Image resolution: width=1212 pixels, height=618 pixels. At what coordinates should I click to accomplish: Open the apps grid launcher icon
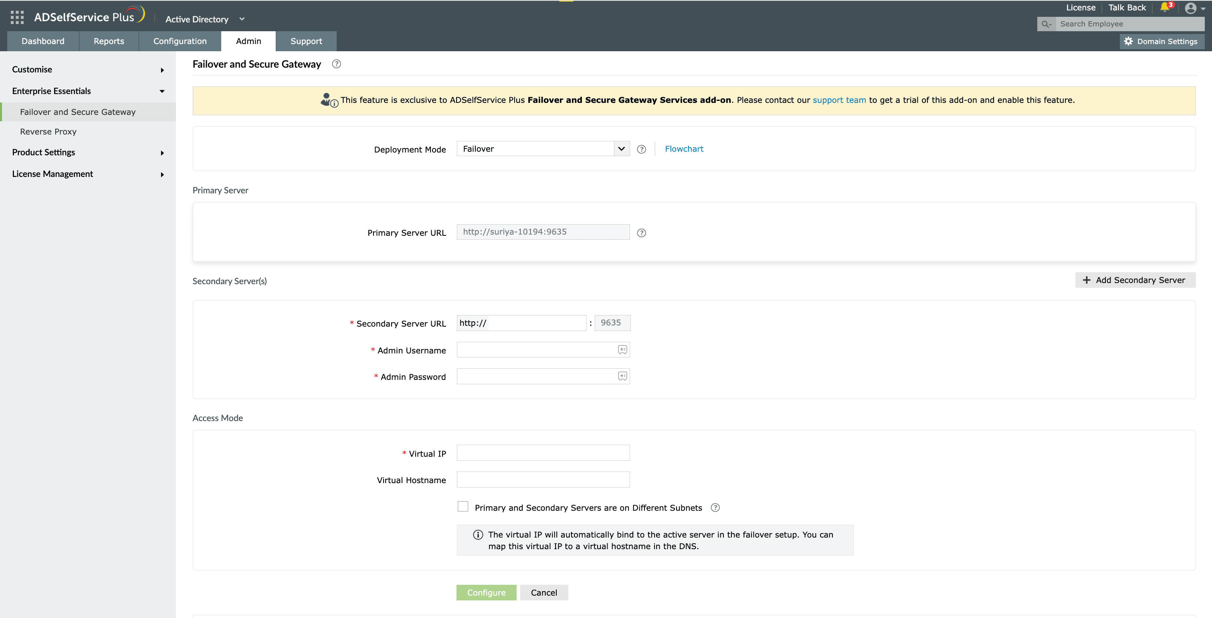[x=17, y=17]
